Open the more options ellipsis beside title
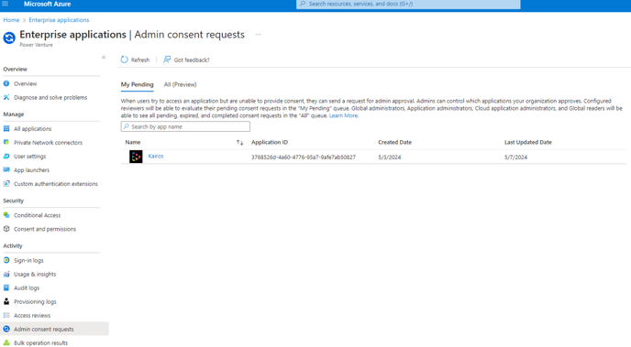 259,35
